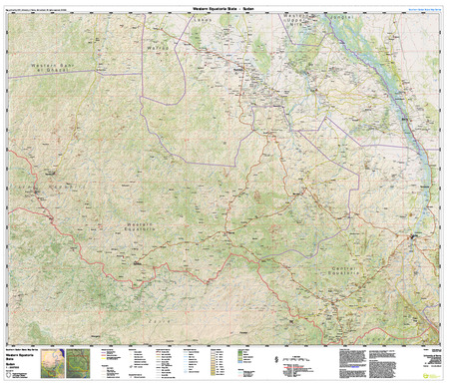Click the north arrow symbol in legend
Viewport: 449px width, 386px height.
[276, 359]
